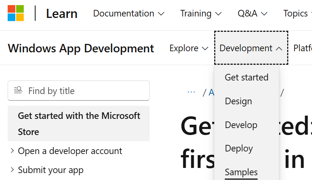Expand Submit your app chevron
The image size is (312, 180).
pyautogui.click(x=12, y=170)
